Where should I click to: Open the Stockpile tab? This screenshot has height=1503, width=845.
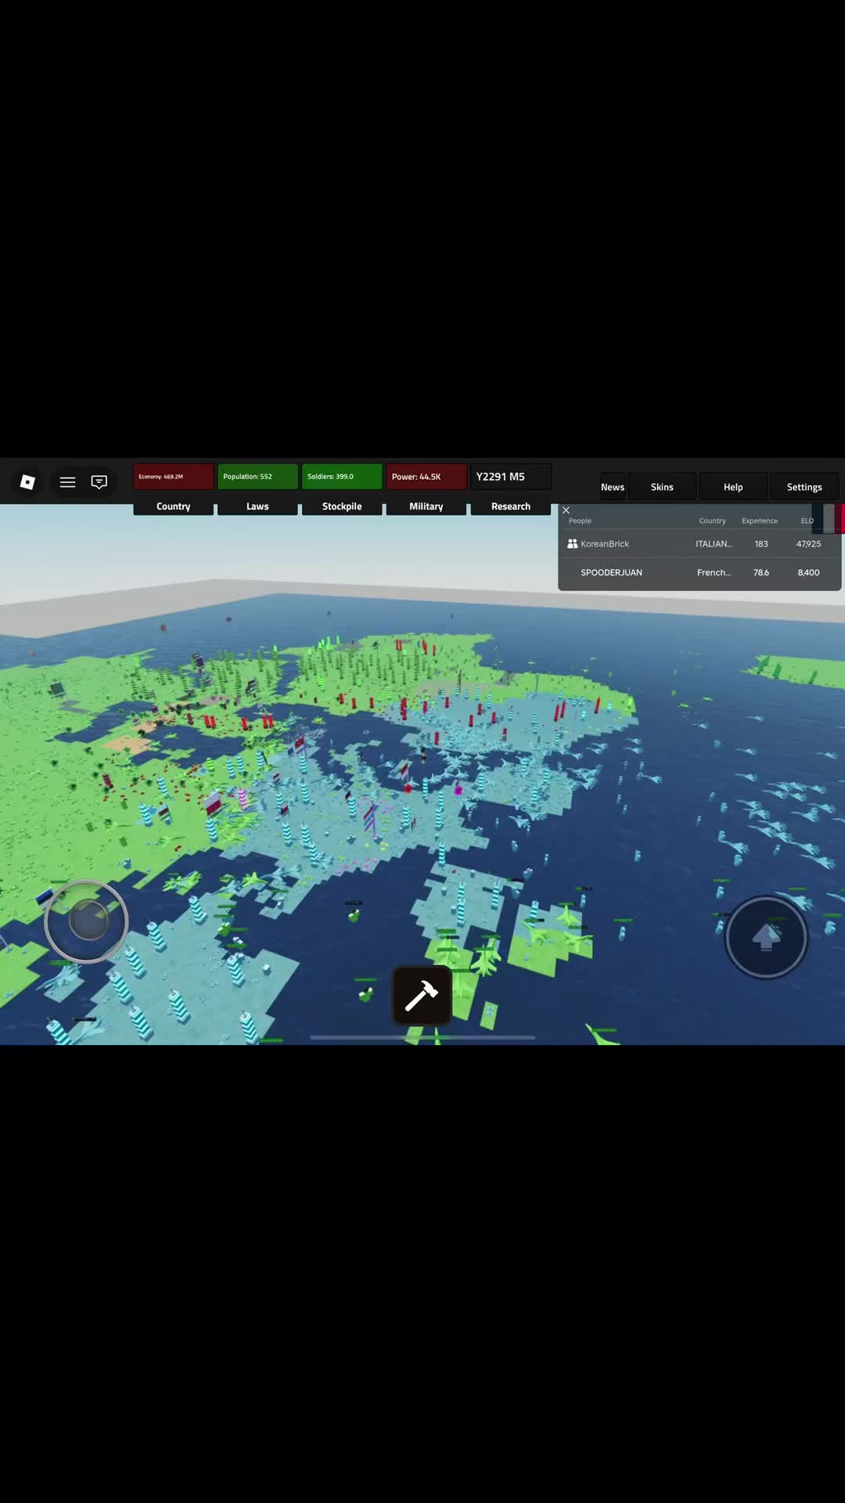(x=342, y=506)
